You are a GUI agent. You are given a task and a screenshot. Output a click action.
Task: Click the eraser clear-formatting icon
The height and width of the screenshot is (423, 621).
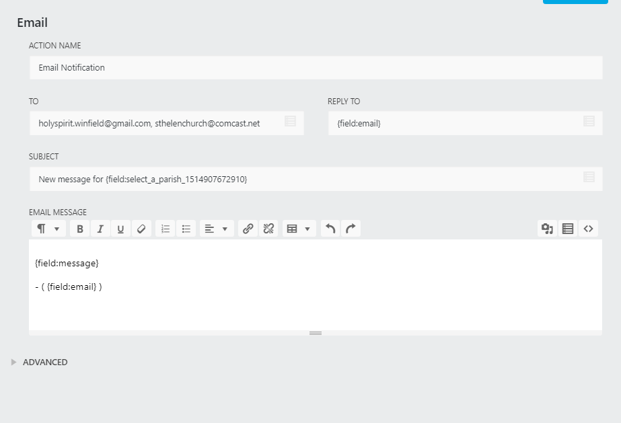[x=141, y=229]
